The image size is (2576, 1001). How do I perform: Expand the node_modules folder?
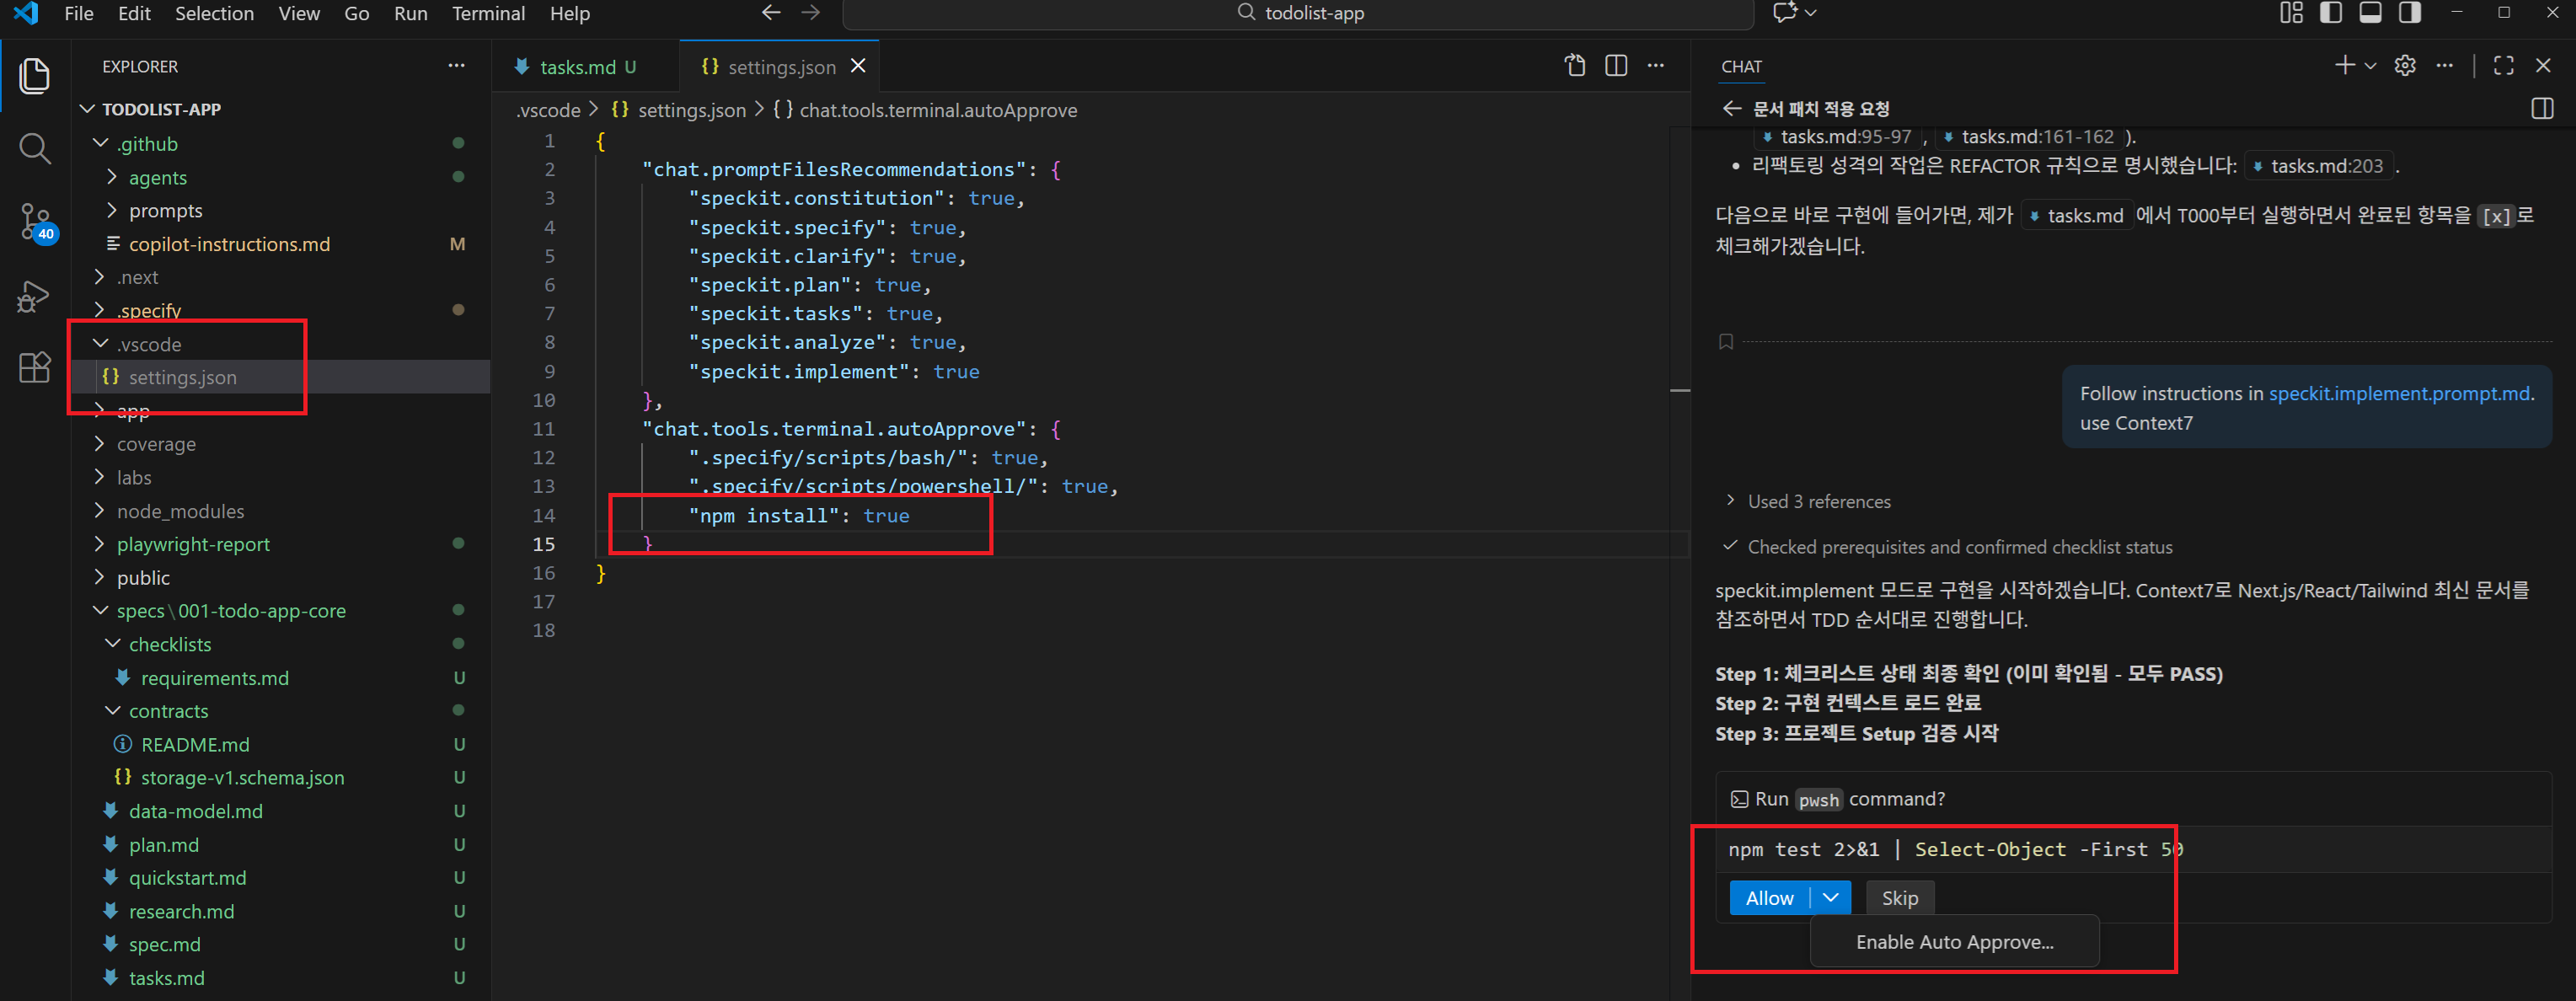[180, 511]
